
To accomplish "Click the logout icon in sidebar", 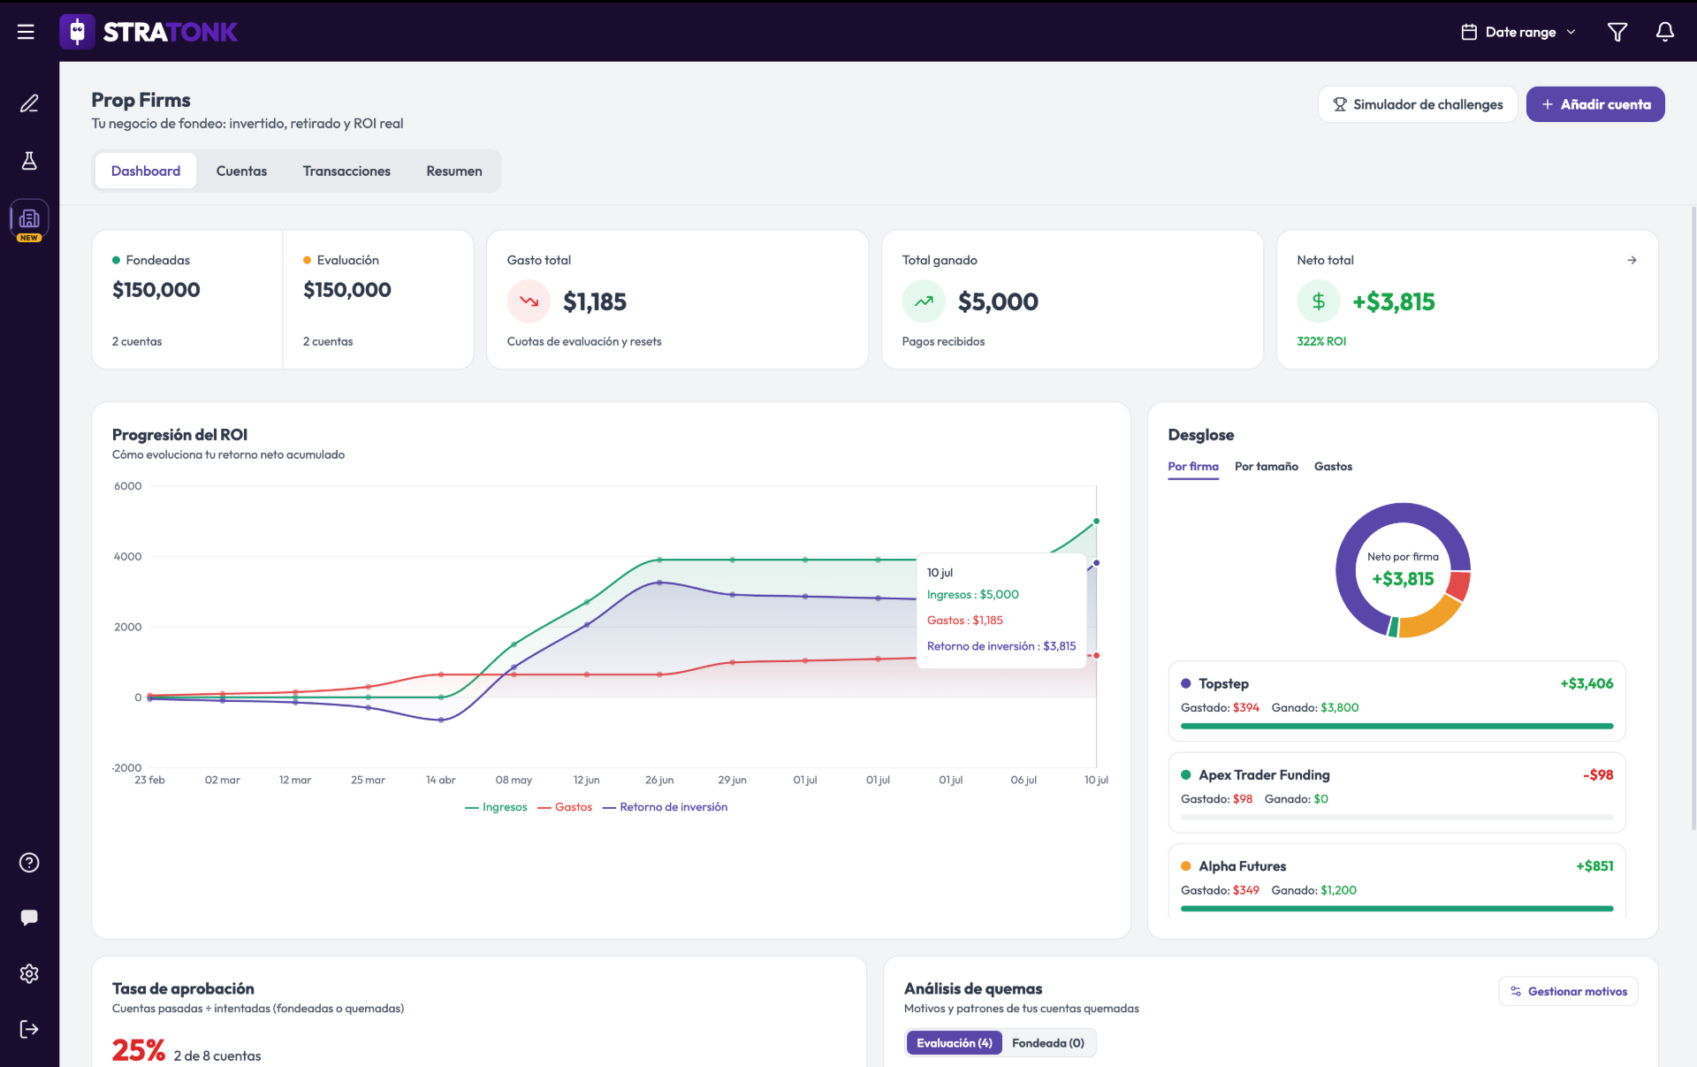I will pos(29,1029).
